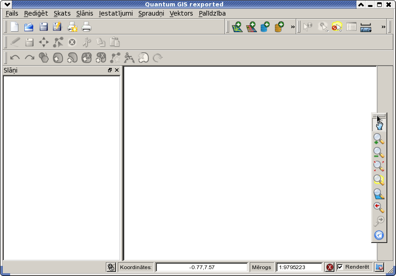Toggle editing pencil icon

15,42
